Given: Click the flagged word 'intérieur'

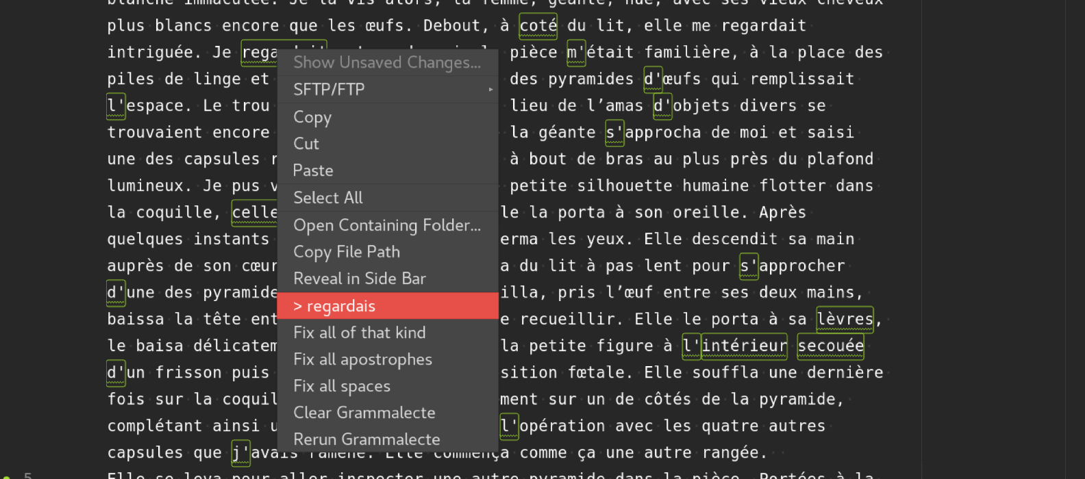Looking at the screenshot, I should tap(744, 346).
